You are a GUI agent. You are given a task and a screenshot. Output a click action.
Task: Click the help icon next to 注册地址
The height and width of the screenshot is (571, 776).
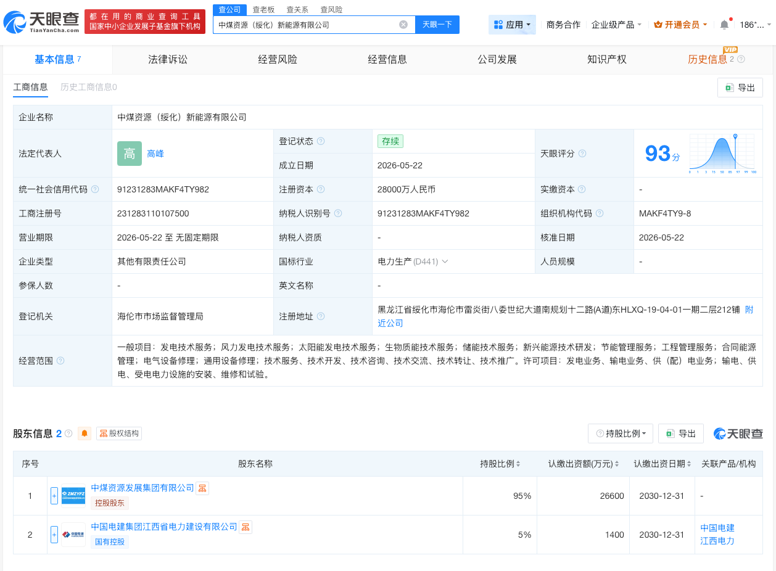pos(321,316)
